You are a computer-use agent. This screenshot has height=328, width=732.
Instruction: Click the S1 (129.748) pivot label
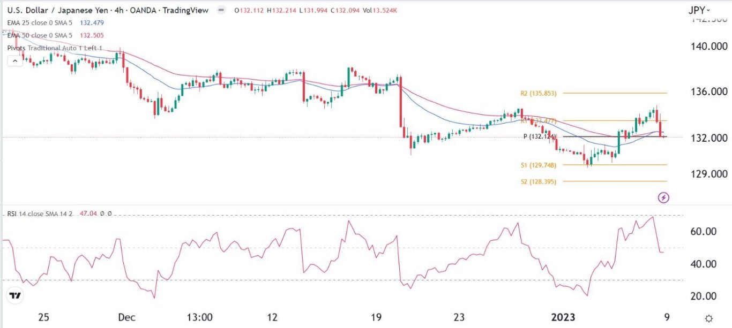tap(538, 165)
